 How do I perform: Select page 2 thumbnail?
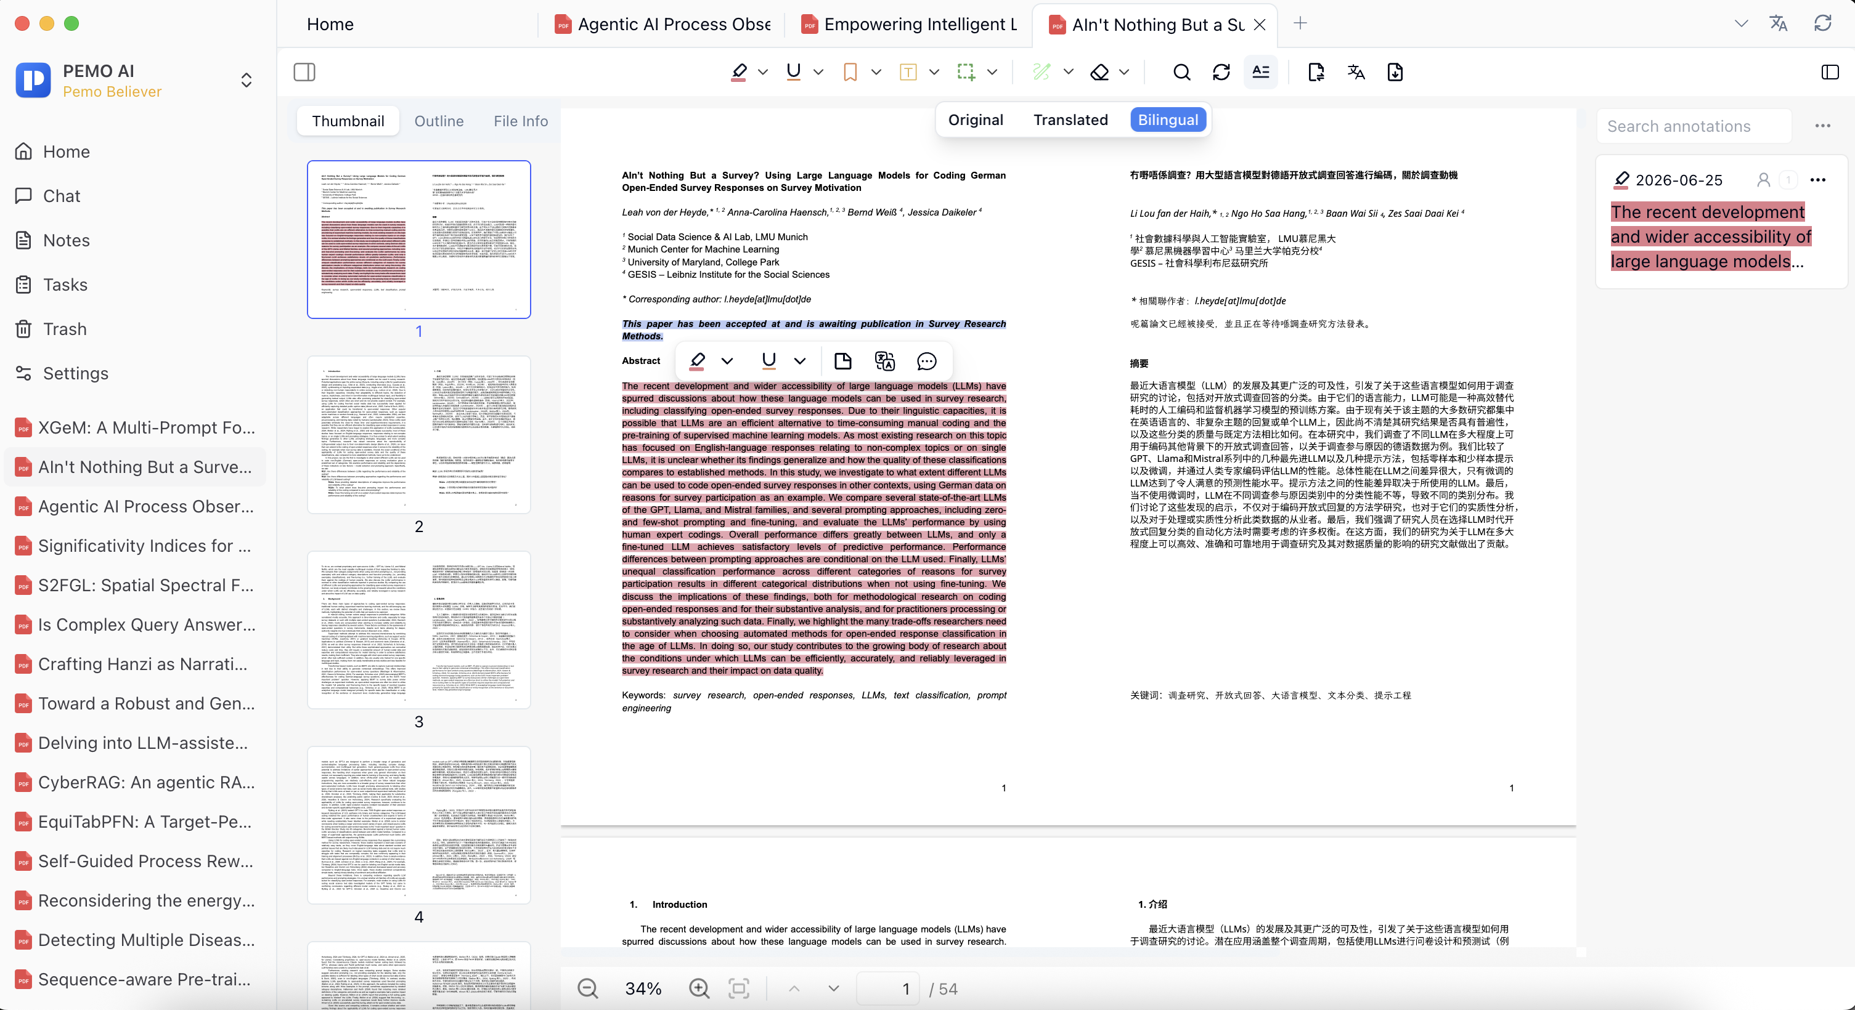[418, 435]
